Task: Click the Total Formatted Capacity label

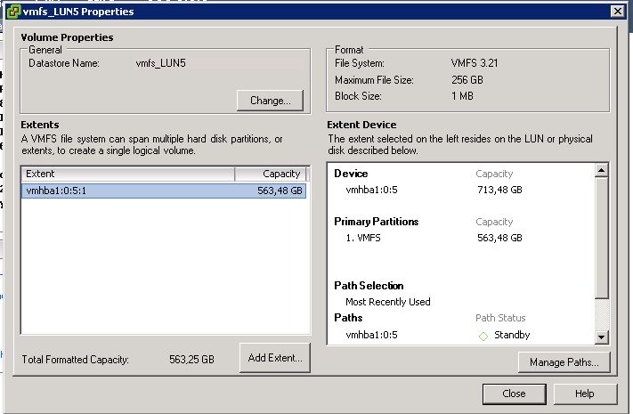Action: tap(75, 360)
